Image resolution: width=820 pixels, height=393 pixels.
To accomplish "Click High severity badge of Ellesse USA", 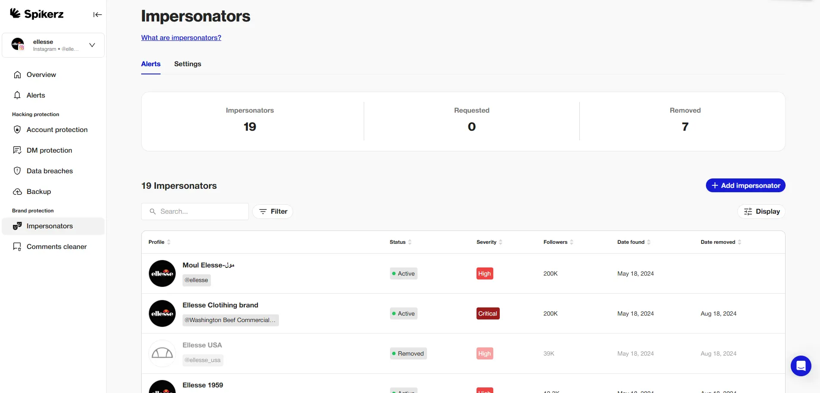I will [x=485, y=353].
